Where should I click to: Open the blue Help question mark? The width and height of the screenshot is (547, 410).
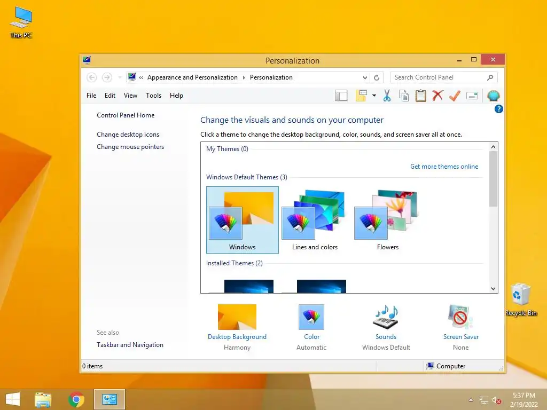click(x=498, y=109)
